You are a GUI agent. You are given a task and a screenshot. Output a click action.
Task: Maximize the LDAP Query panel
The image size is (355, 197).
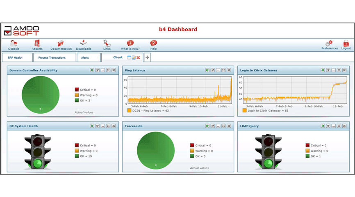[x=339, y=126]
